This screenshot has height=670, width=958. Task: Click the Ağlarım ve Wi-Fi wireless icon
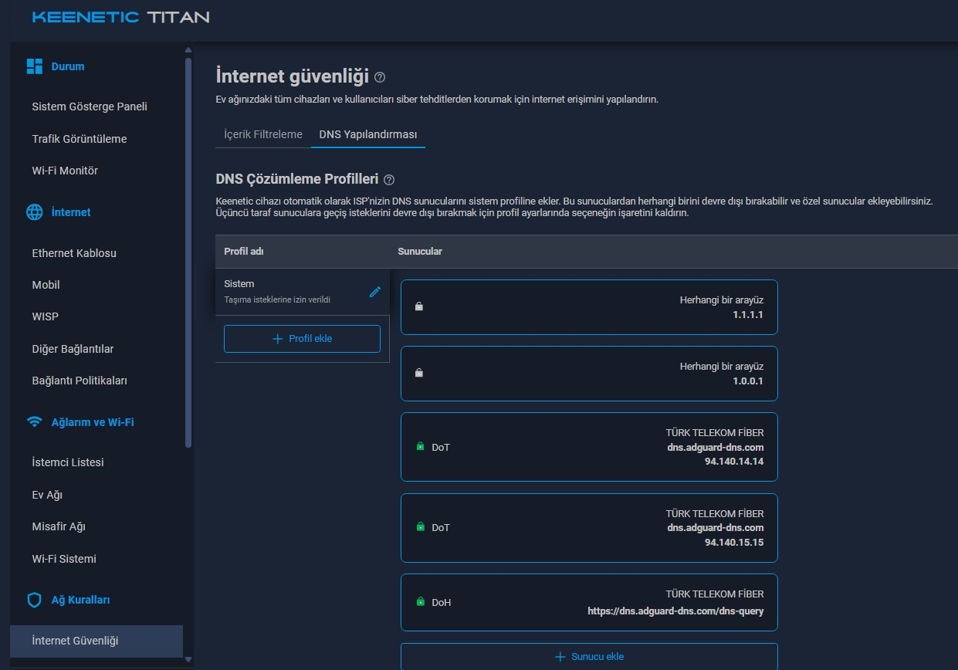pos(34,422)
